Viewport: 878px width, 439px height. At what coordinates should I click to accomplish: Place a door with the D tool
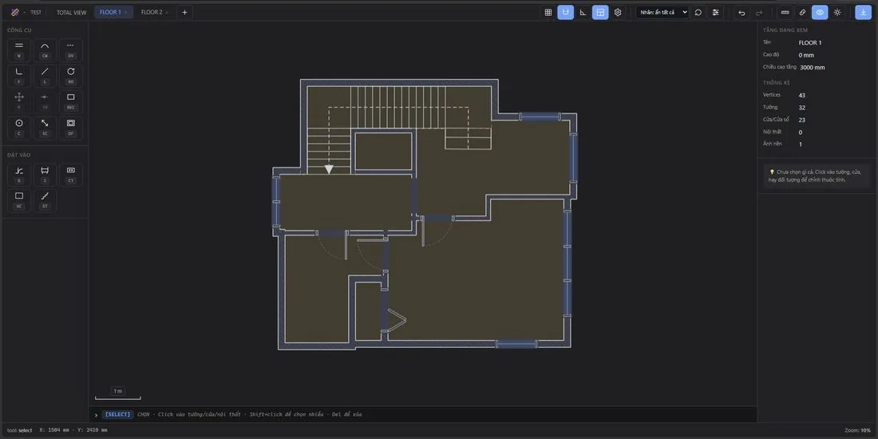(19, 175)
